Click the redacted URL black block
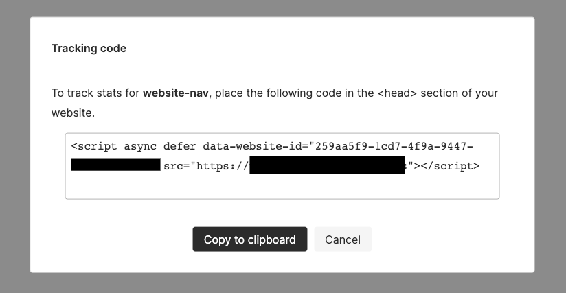Image resolution: width=566 pixels, height=293 pixels. [x=328, y=165]
